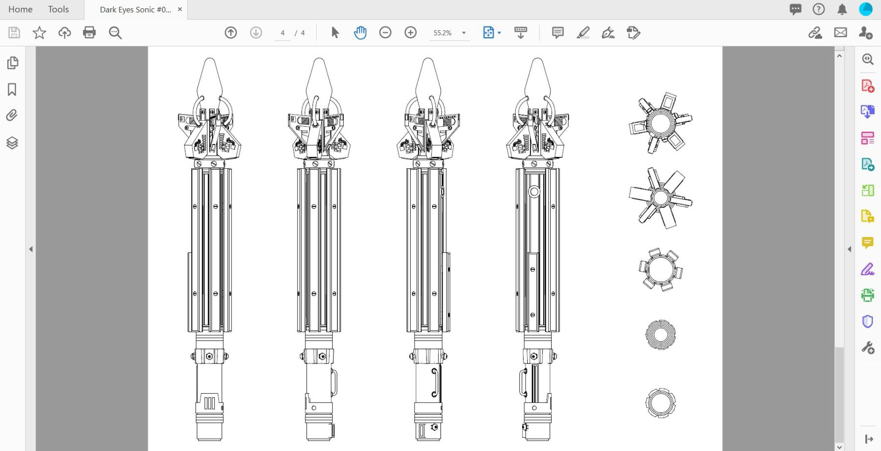Open the Fill & Sign tool in right pane

click(x=868, y=269)
